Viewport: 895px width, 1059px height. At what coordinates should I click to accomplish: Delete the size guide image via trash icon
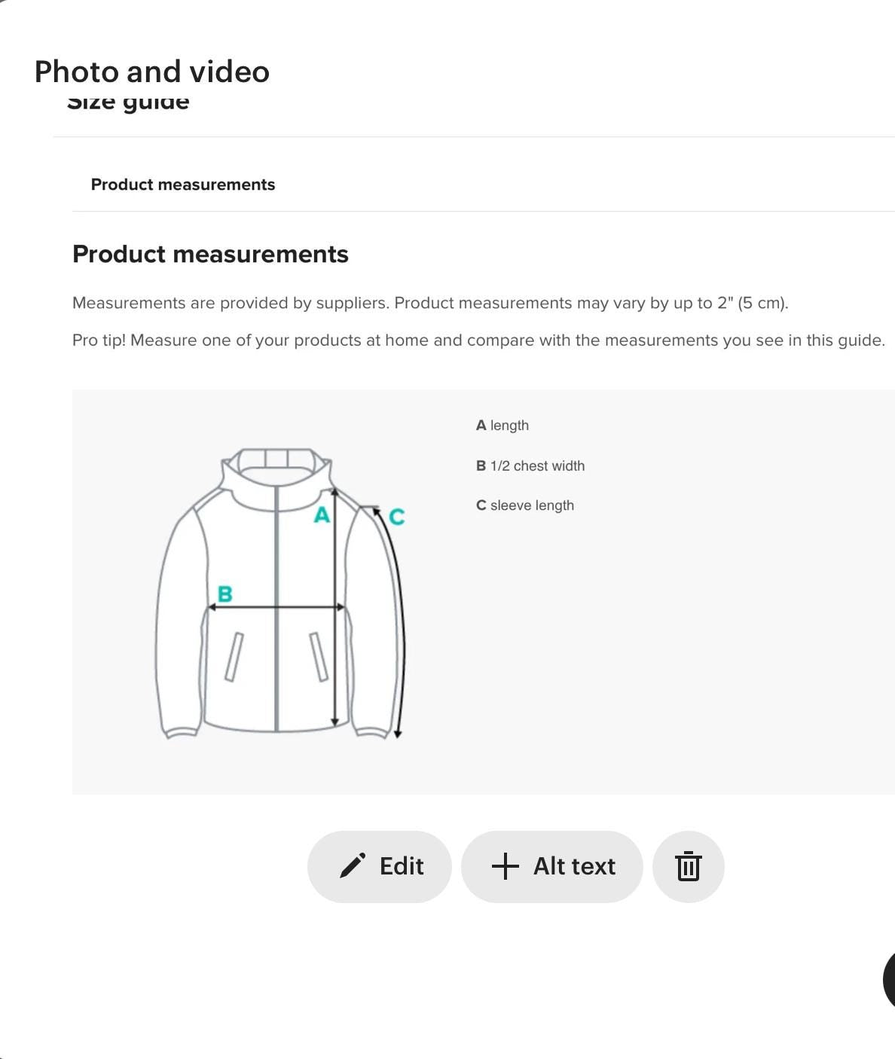pos(688,866)
